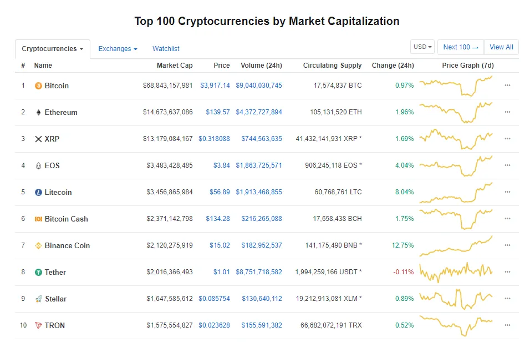
Task: Switch to the Watchlist tab
Action: [166, 49]
